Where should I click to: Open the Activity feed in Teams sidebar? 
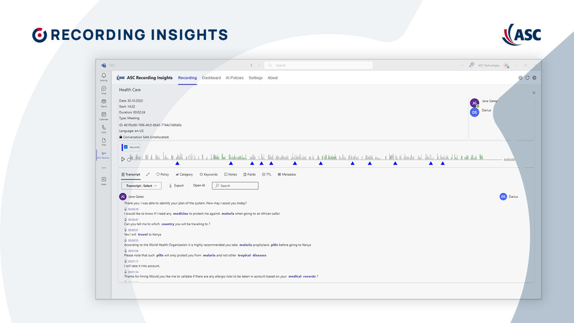104,77
